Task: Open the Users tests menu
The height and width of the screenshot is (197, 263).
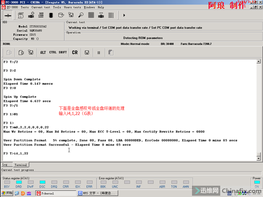Action: (x=72, y=7)
